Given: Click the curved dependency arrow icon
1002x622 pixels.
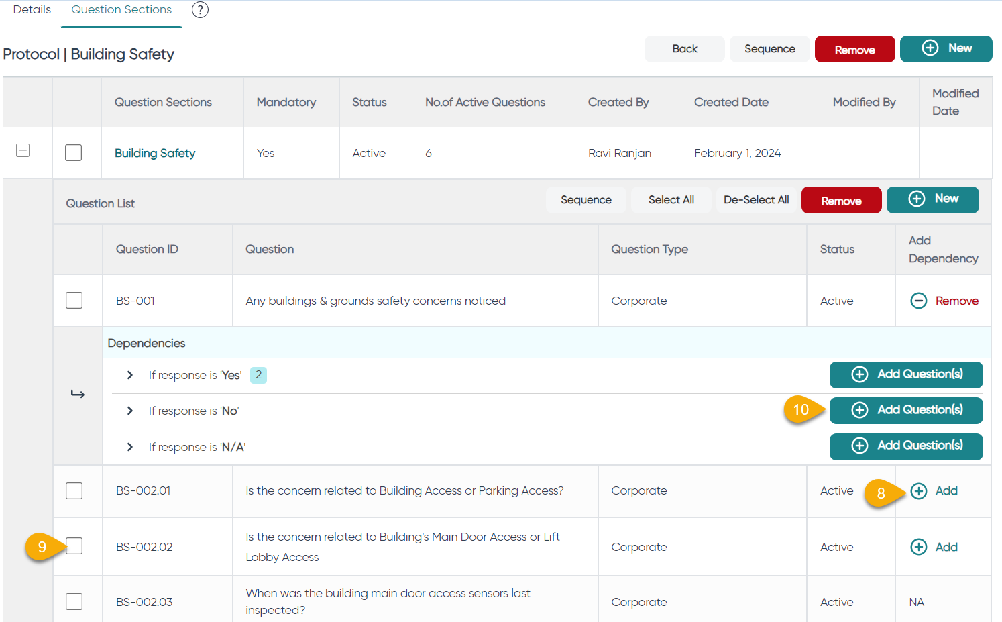Looking at the screenshot, I should [78, 394].
